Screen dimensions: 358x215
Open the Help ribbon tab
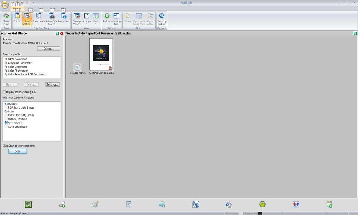64,8
